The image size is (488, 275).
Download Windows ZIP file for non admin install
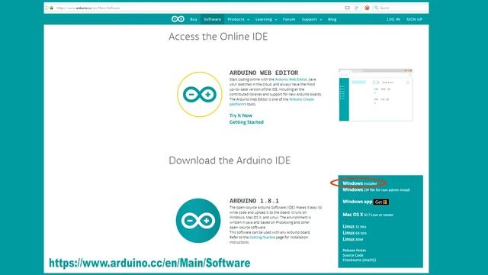tap(376, 189)
